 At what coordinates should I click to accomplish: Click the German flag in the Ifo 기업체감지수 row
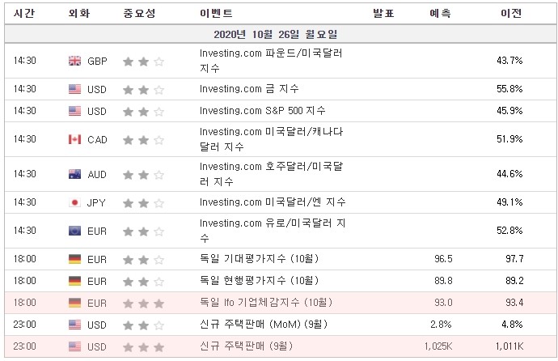tap(74, 303)
